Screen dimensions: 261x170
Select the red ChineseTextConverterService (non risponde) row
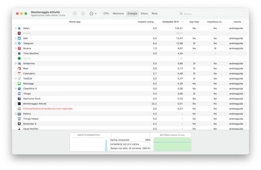pyautogui.click(x=130, y=108)
